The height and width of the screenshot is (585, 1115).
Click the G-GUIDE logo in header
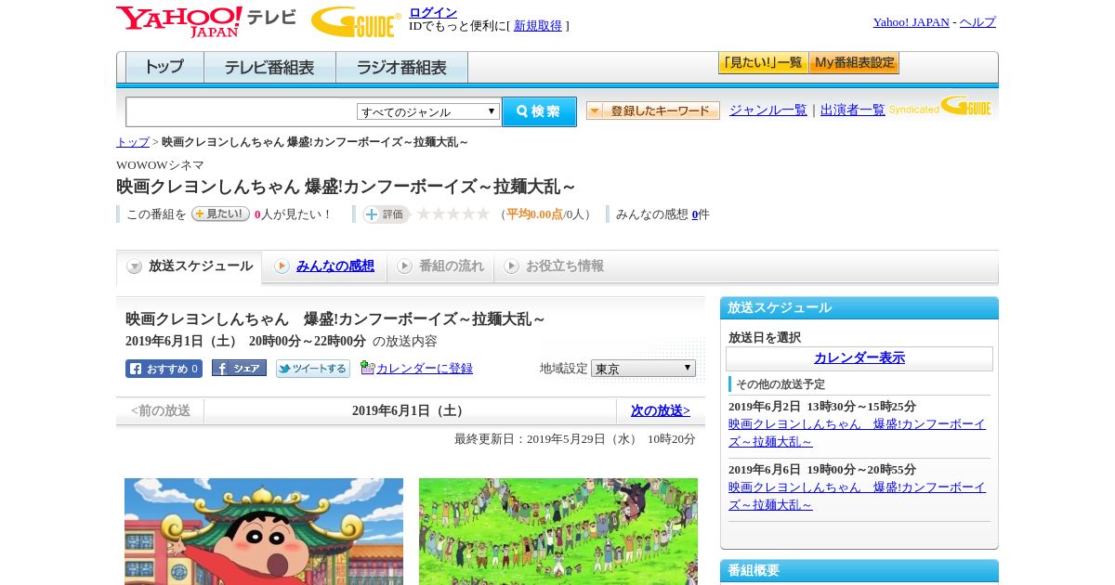pyautogui.click(x=356, y=21)
